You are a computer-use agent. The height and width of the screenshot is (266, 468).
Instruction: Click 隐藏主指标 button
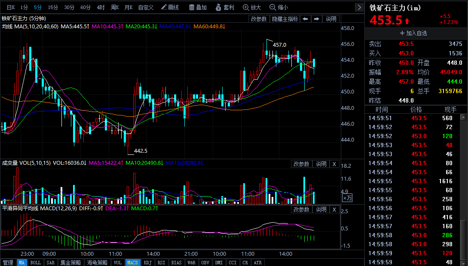click(285, 19)
